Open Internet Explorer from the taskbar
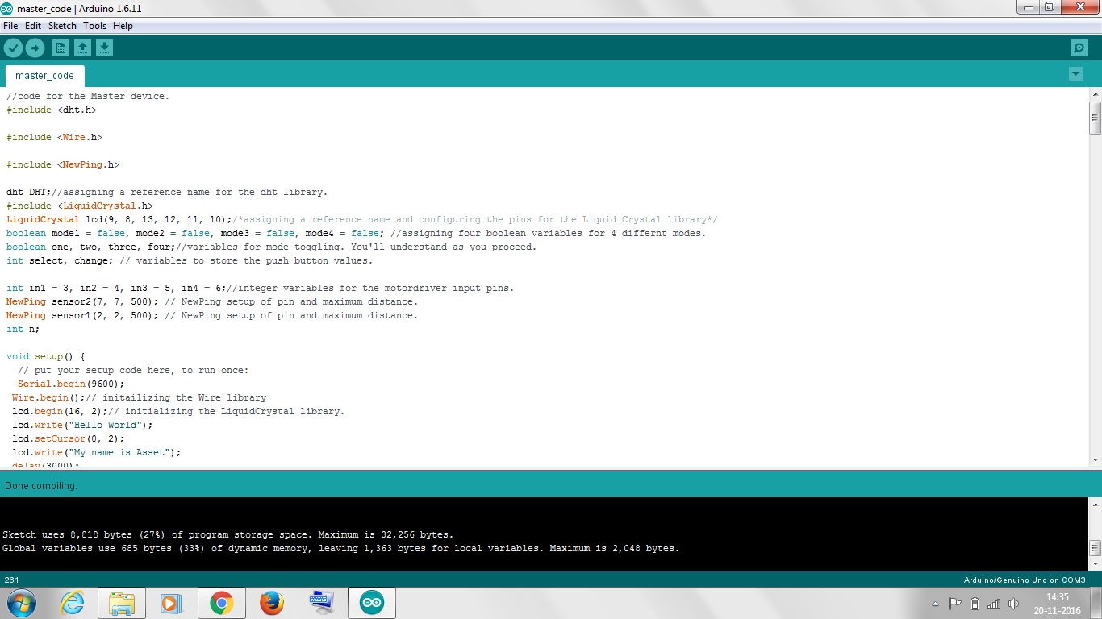 point(73,603)
